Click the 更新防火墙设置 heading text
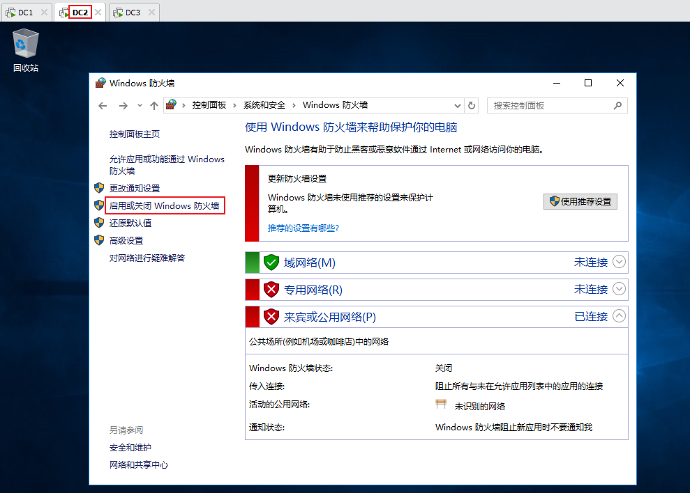The width and height of the screenshot is (690, 493). (x=297, y=179)
